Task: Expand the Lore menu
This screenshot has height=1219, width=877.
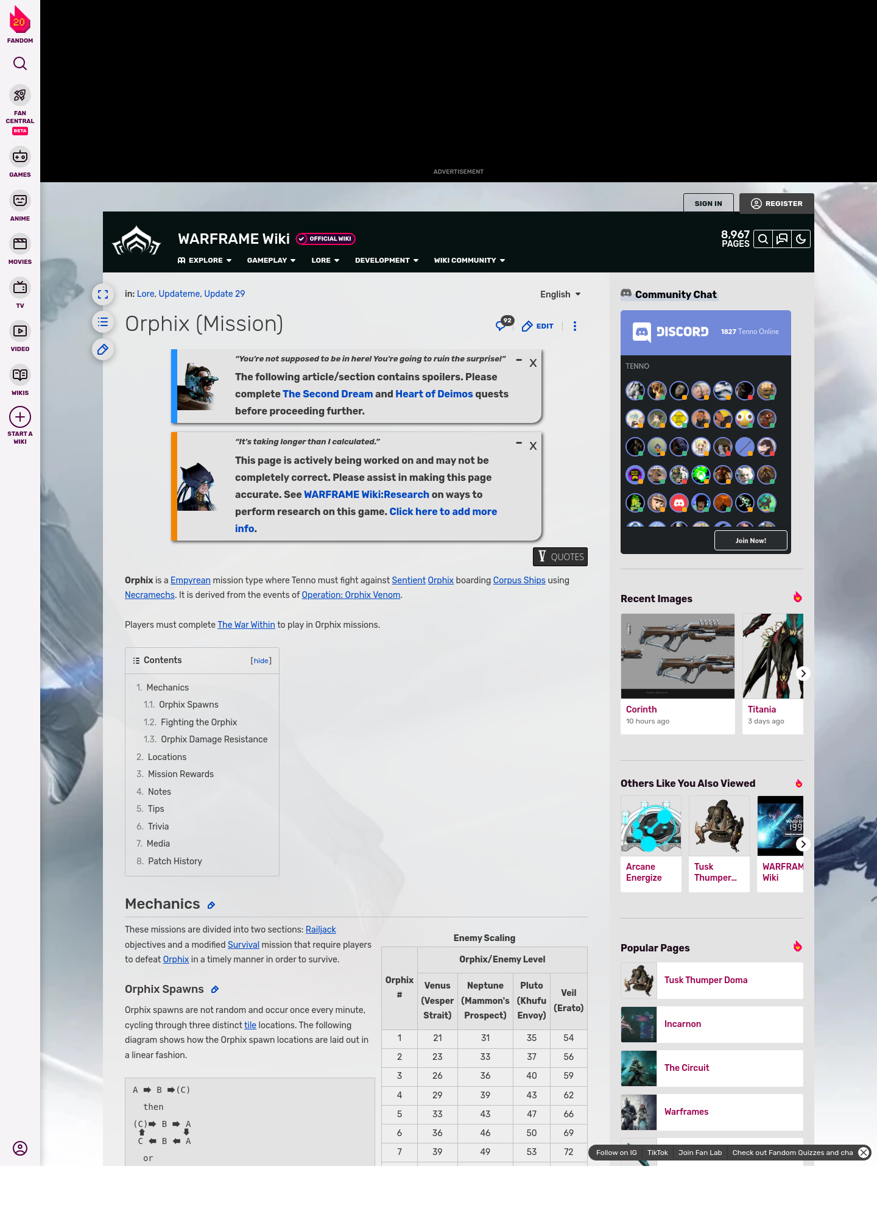Action: (325, 260)
